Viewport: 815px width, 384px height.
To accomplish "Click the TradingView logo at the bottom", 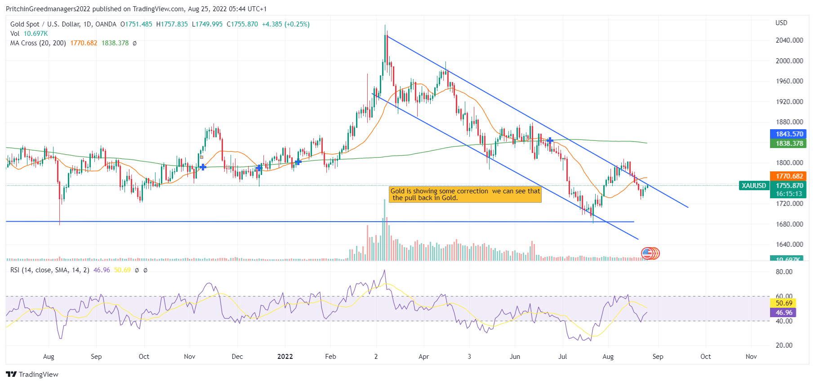I will tap(32, 374).
